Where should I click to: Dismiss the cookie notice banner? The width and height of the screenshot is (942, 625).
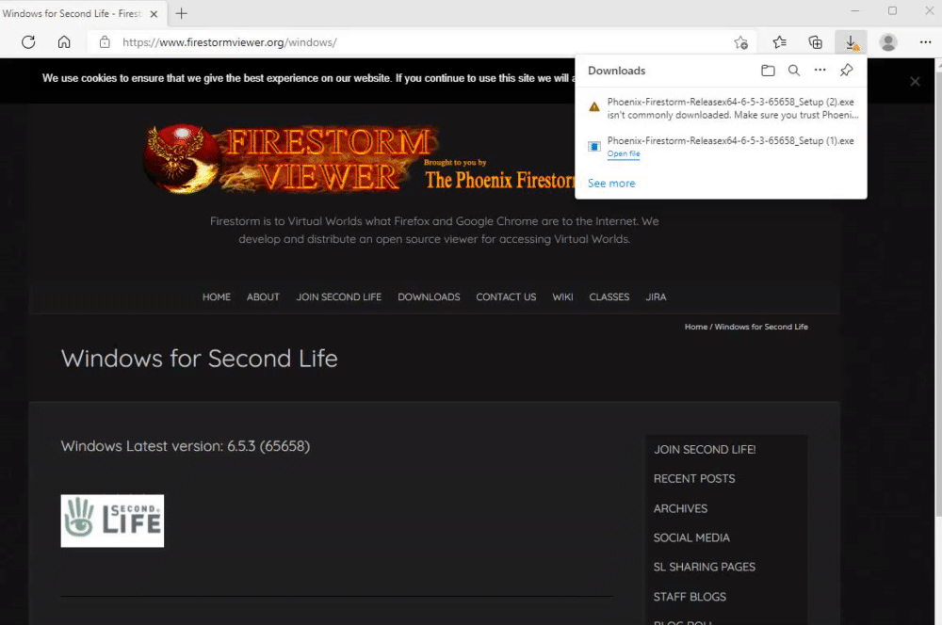click(x=915, y=81)
